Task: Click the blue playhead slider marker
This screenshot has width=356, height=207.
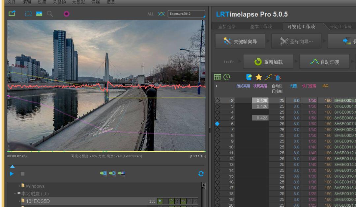Action: [12, 167]
